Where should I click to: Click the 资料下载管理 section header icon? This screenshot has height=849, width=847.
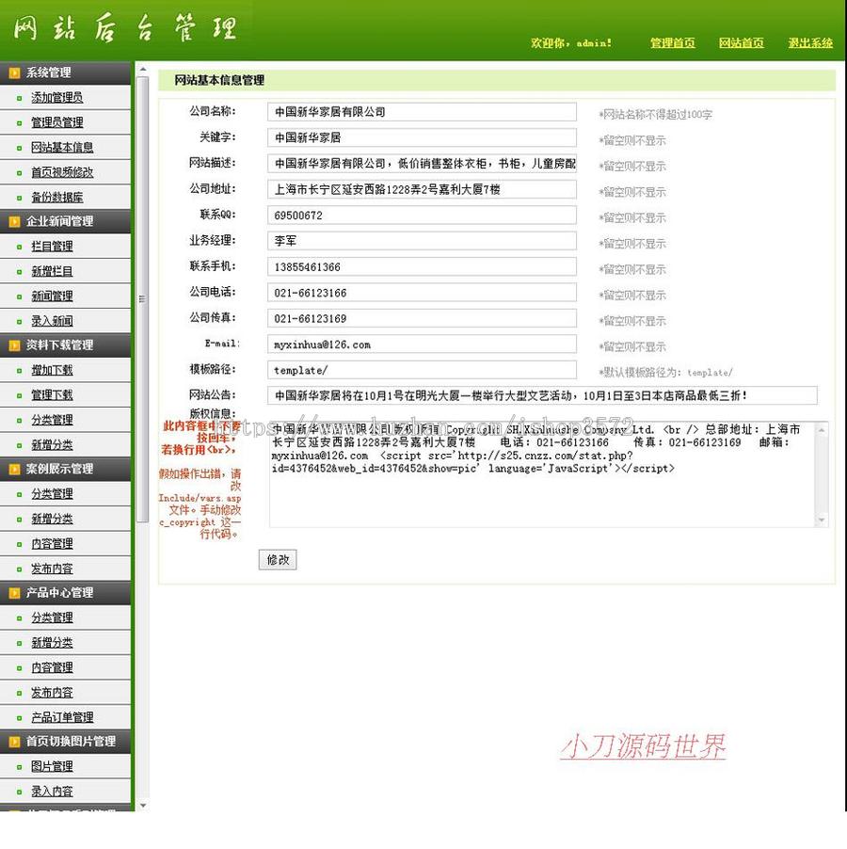coord(14,345)
